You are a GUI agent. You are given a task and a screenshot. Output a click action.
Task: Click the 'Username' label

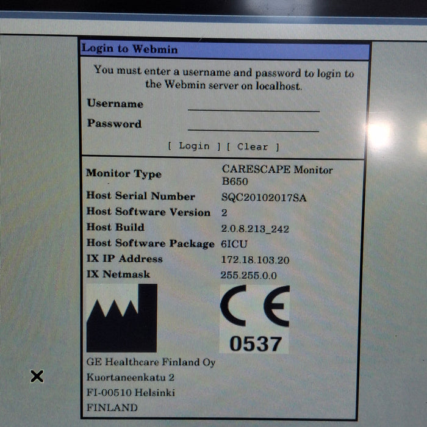(115, 104)
